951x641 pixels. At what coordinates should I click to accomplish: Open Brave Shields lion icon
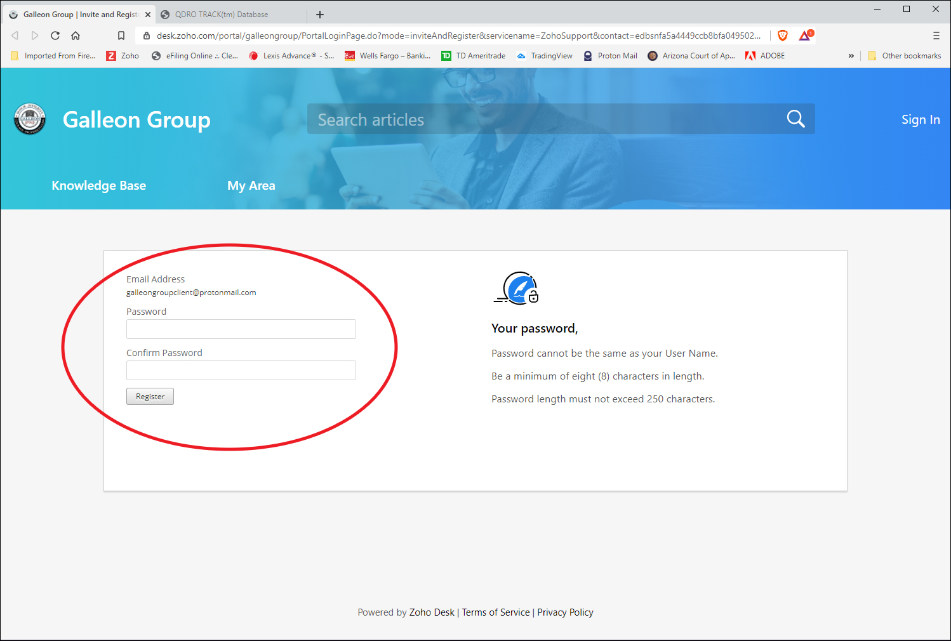coord(783,36)
